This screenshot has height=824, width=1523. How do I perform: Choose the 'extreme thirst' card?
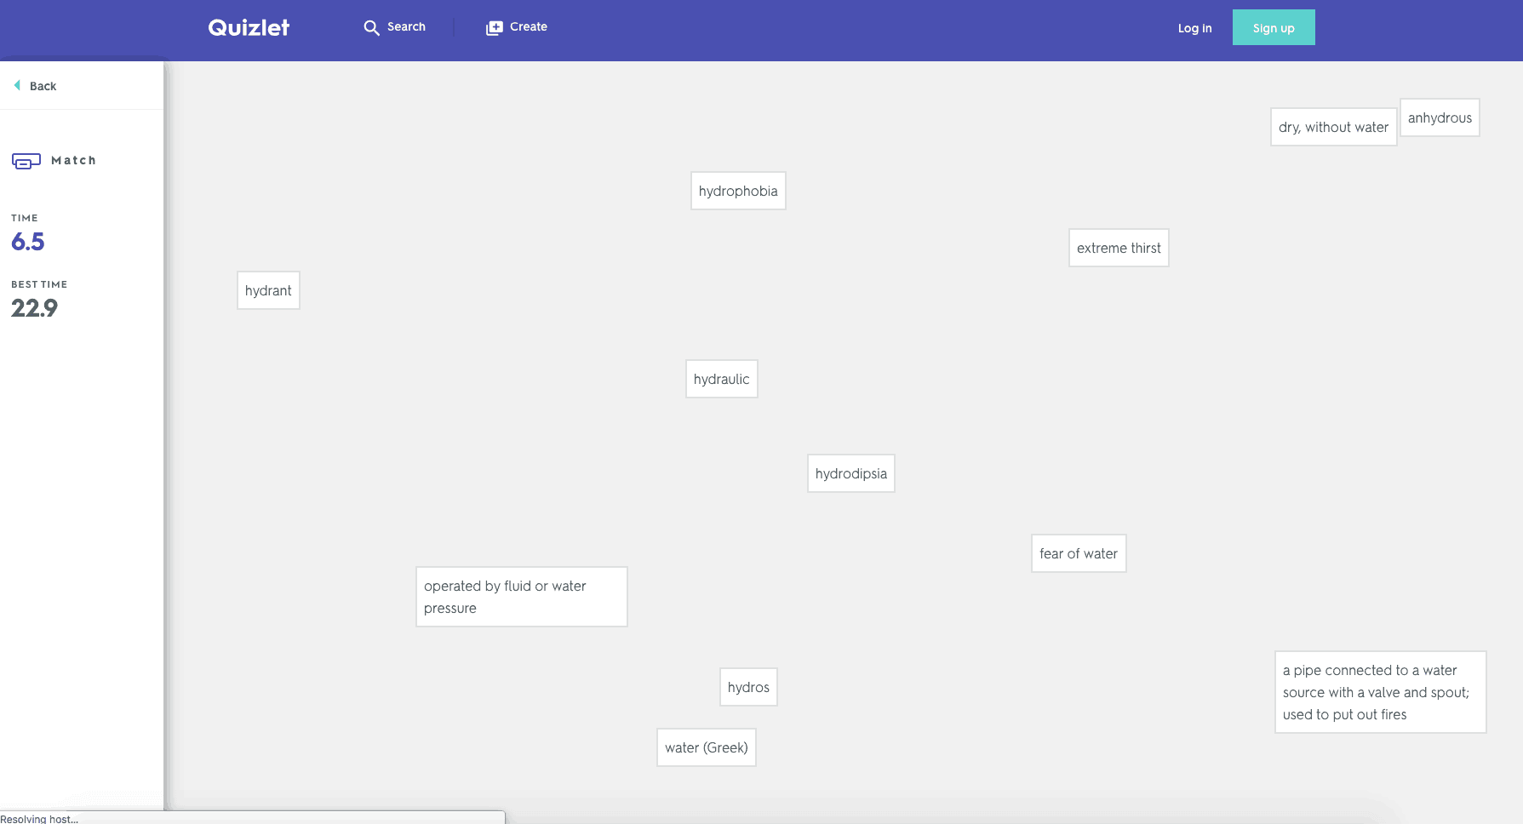[1119, 248]
